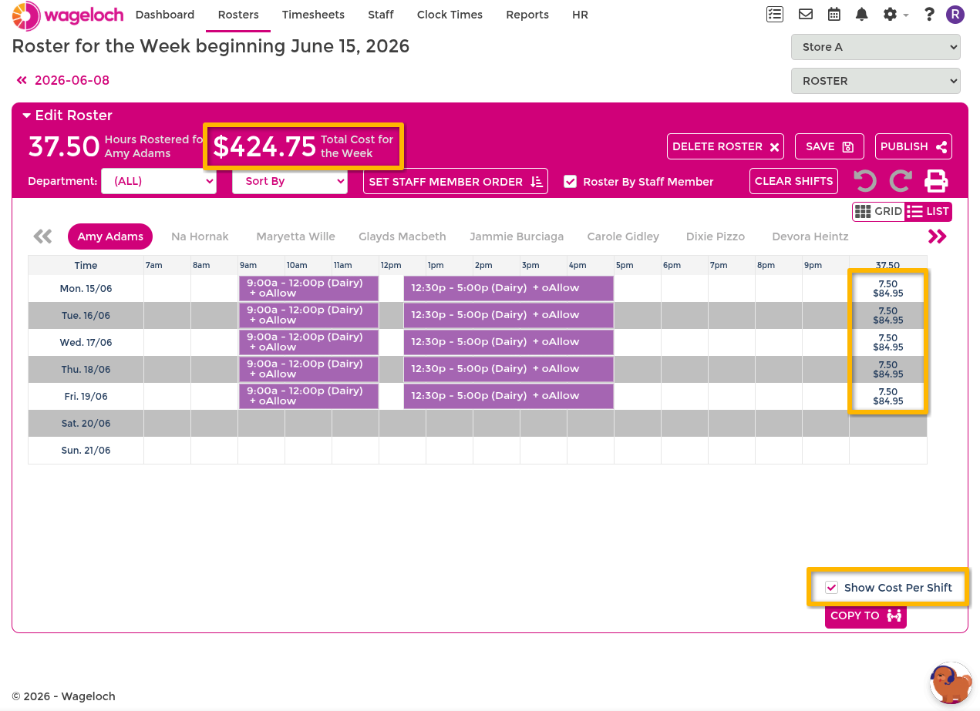980x711 pixels.
Task: Open Friday 12:30p - 5:00p Dairy shift
Action: pyautogui.click(x=508, y=396)
